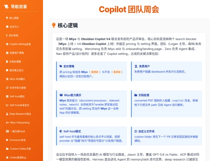Click bold Obsidian Copilot V4 text in intro

click(x=96, y=39)
